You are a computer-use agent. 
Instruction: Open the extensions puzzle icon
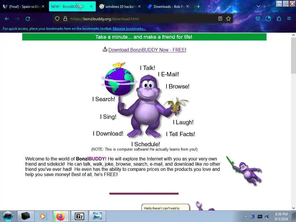(279, 18)
